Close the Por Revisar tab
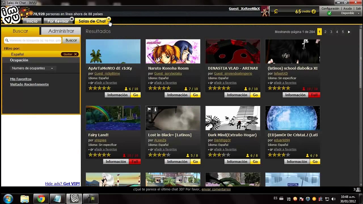 click(x=72, y=19)
